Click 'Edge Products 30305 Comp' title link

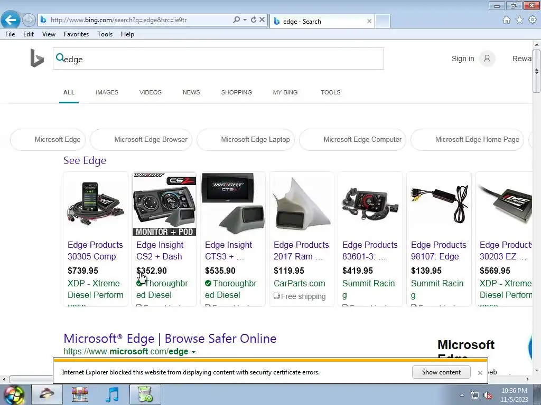95,250
